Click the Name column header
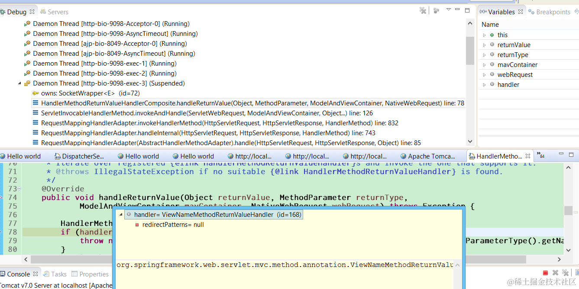The height and width of the screenshot is (289, 579). coord(490,25)
